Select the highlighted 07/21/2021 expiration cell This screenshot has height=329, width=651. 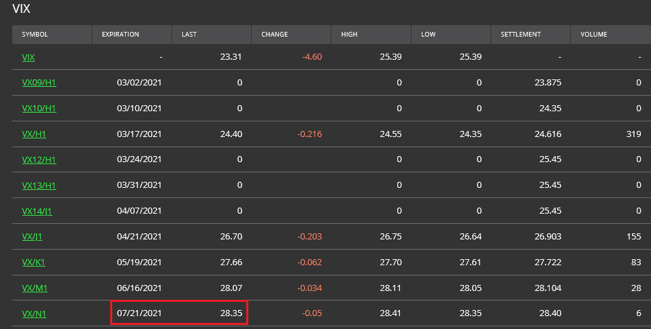click(139, 313)
